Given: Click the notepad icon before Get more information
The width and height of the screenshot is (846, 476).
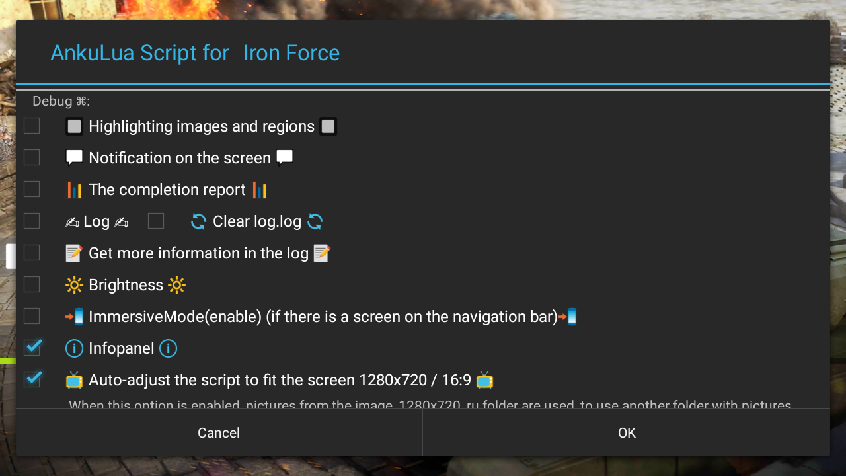Looking at the screenshot, I should (74, 253).
